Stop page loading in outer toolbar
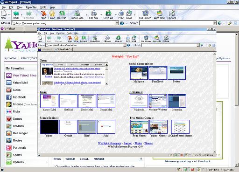The height and width of the screenshot is (172, 239). tap(43, 15)
